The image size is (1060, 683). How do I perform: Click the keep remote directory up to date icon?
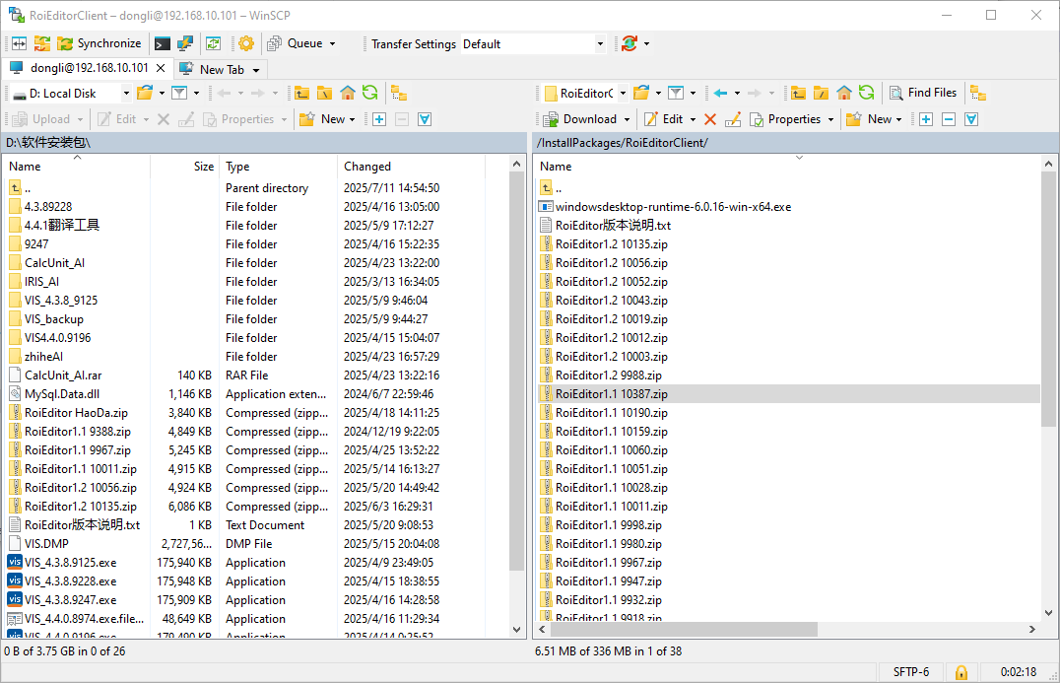click(214, 44)
